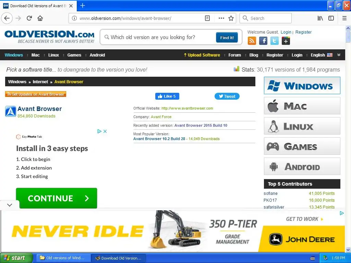Open a new tab with plus button
The width and height of the screenshot is (351, 263).
(83, 5)
